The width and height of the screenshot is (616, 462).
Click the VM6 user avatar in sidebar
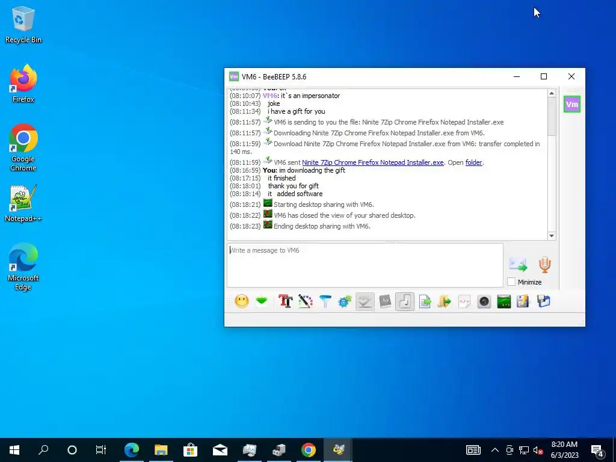[x=572, y=104]
